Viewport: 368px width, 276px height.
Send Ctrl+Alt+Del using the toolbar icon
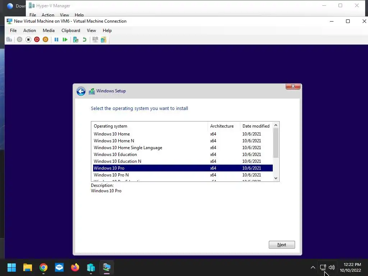click(9, 40)
